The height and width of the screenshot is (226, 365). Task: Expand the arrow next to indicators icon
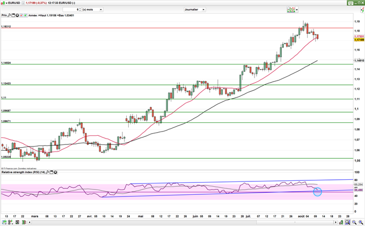pos(297,10)
